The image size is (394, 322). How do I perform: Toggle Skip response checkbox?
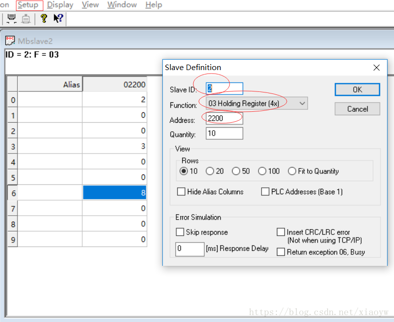click(x=180, y=232)
